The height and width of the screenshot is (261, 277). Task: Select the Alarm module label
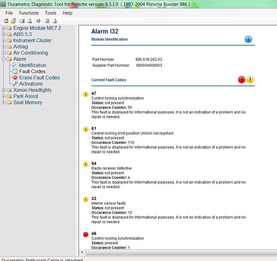point(20,59)
